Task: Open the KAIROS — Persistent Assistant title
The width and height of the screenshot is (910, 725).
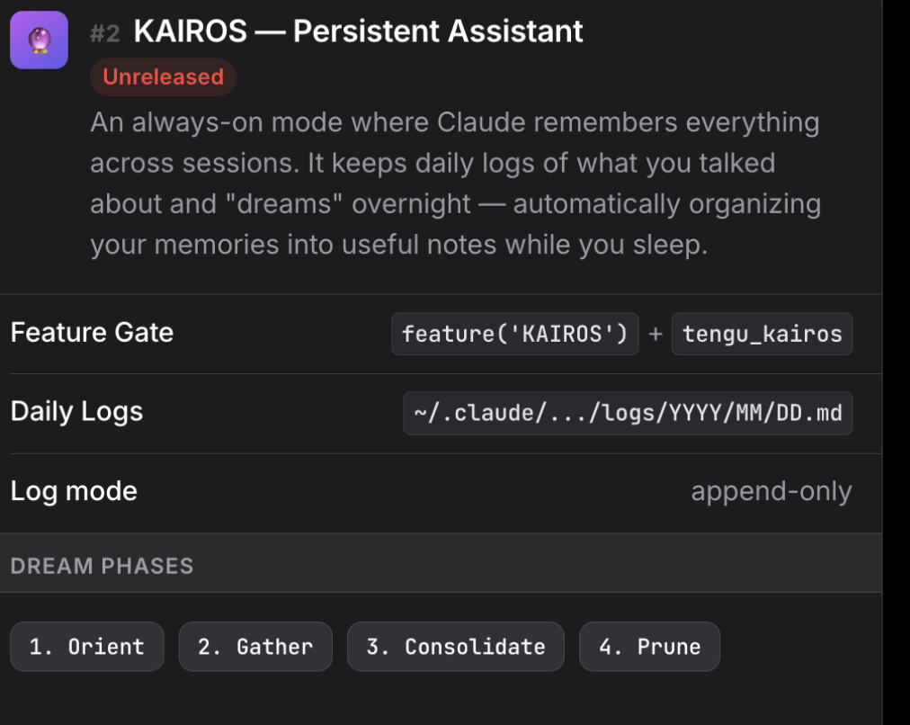Action: [358, 31]
